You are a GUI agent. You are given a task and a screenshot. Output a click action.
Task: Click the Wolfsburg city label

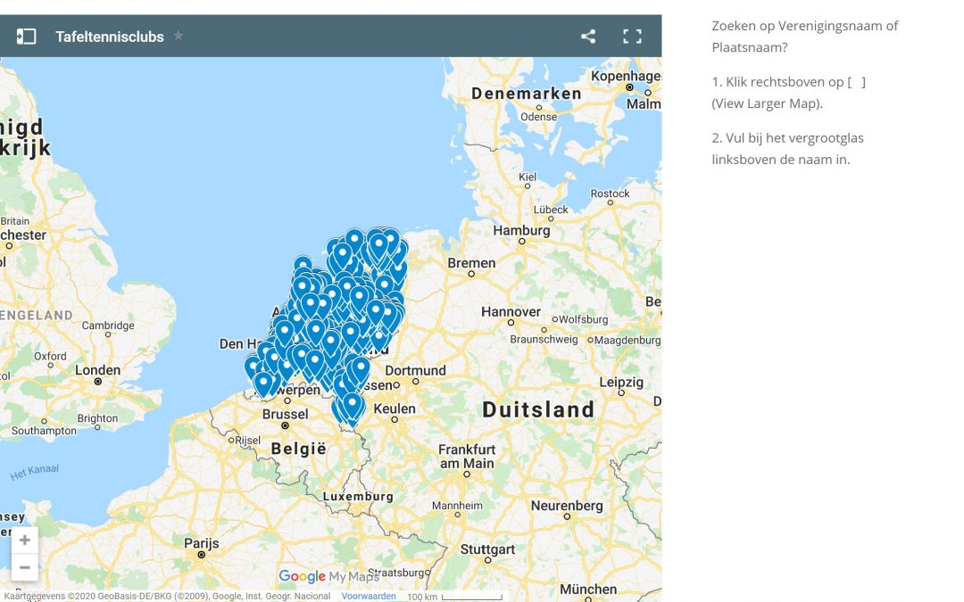coord(583,319)
